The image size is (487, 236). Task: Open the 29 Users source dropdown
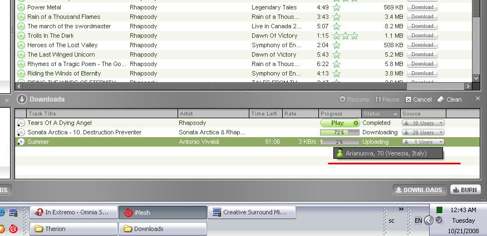[423, 132]
